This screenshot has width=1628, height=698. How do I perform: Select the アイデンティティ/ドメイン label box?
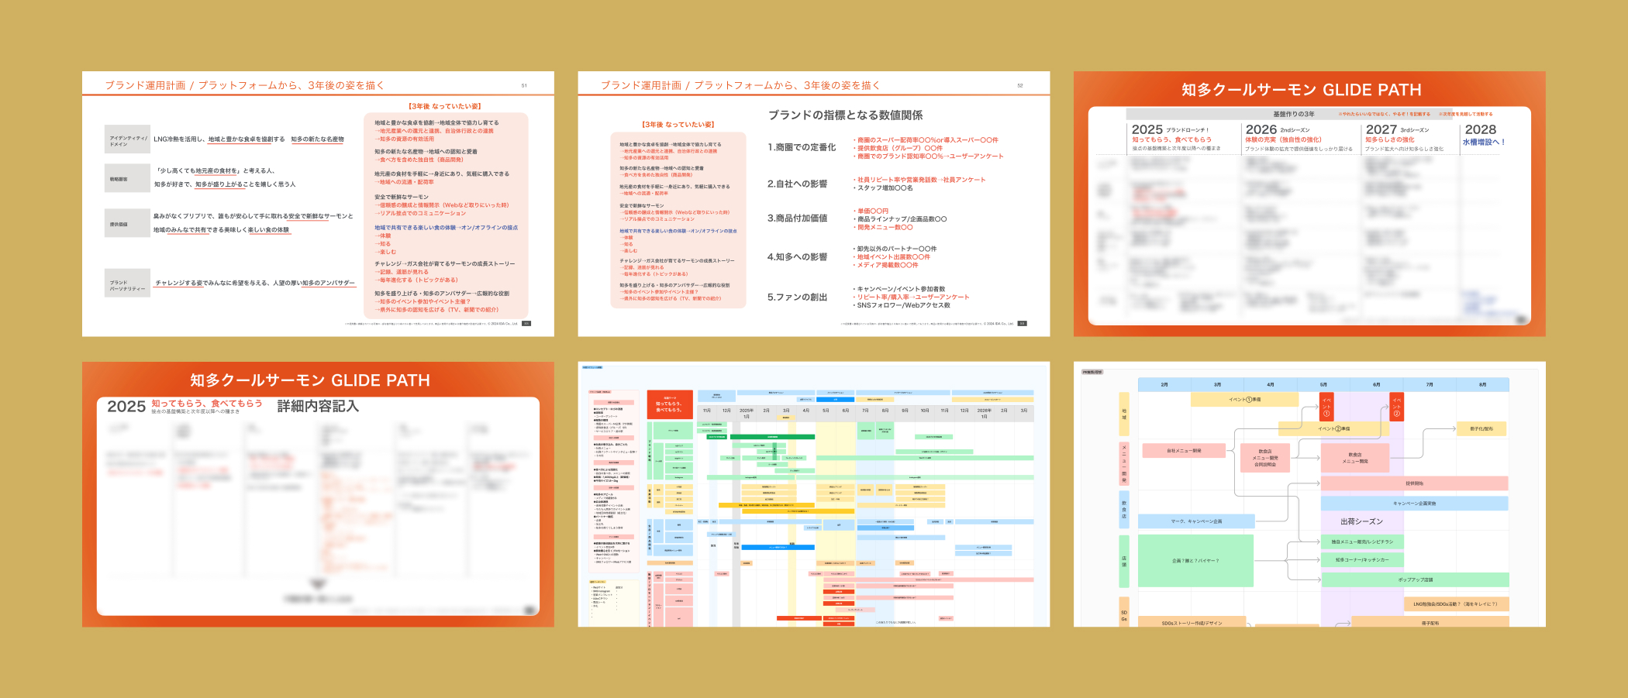(x=128, y=140)
